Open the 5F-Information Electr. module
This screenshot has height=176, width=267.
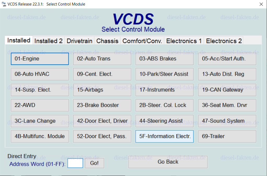(x=165, y=136)
